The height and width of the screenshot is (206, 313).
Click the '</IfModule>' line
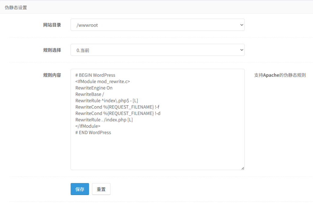[x=88, y=126]
